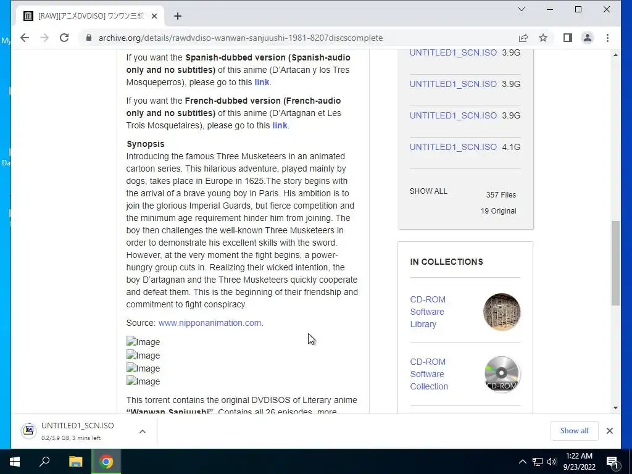Select the archive.org RAW DVDISO tab

[x=90, y=16]
